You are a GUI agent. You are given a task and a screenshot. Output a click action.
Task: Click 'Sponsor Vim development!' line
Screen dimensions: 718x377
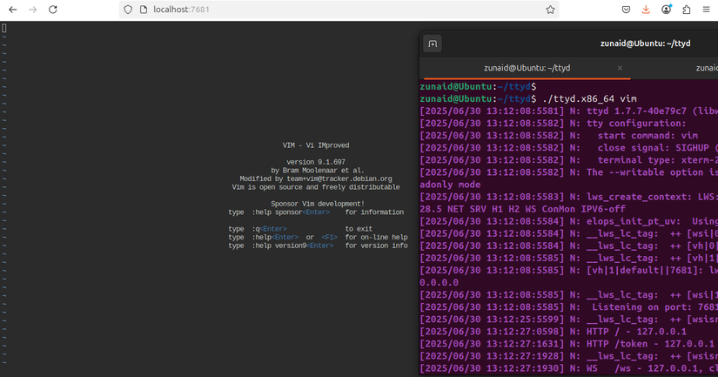point(318,204)
